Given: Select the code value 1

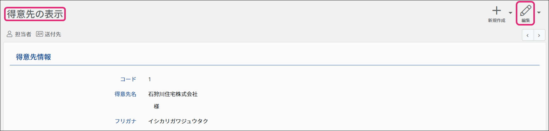Looking at the screenshot, I should [x=150, y=79].
